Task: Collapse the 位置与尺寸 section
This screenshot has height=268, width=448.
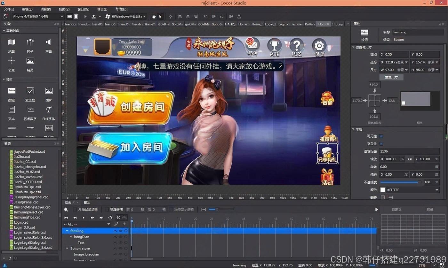Action: tap(353, 47)
